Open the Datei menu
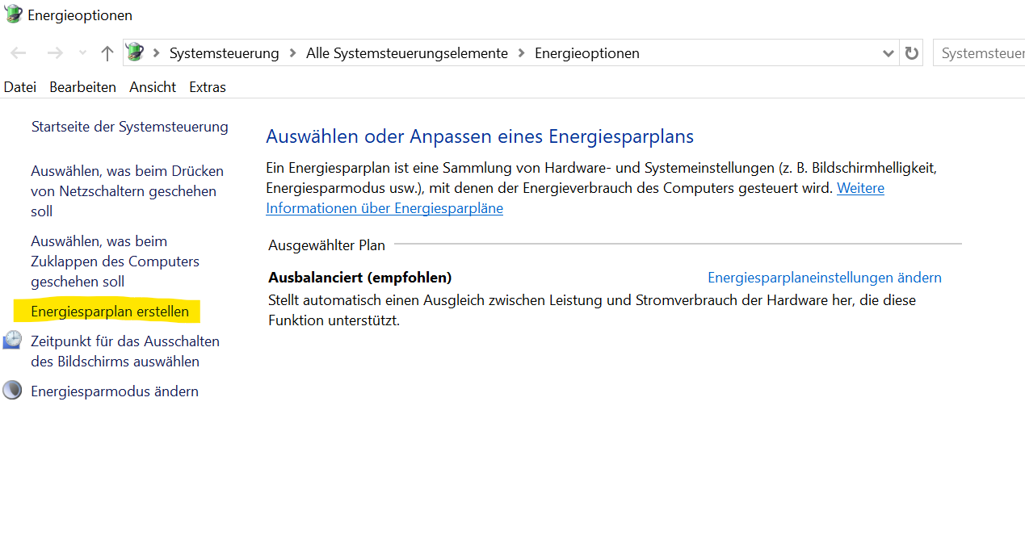Image resolution: width=1025 pixels, height=548 pixels. (x=20, y=87)
